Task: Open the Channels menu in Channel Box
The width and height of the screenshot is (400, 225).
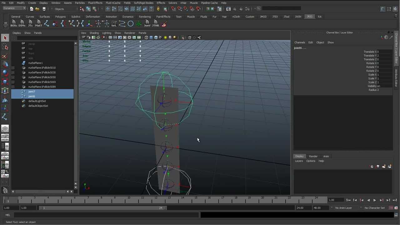Action: (x=299, y=42)
